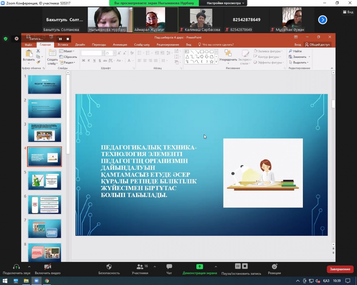
Task: Click the Chrome icon in Windows taskbar
Action: [x=47, y=281]
